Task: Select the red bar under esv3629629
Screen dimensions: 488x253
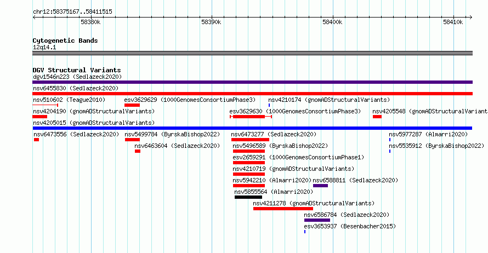Action: 132,105
